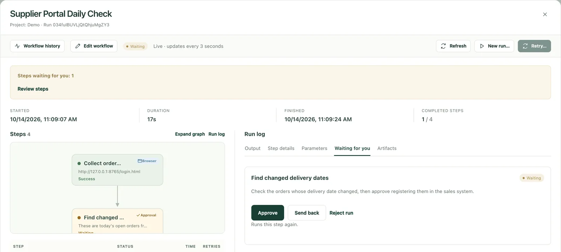The width and height of the screenshot is (561, 252).
Task: Click the activity pulse icon on Workflow history
Action: pos(18,46)
